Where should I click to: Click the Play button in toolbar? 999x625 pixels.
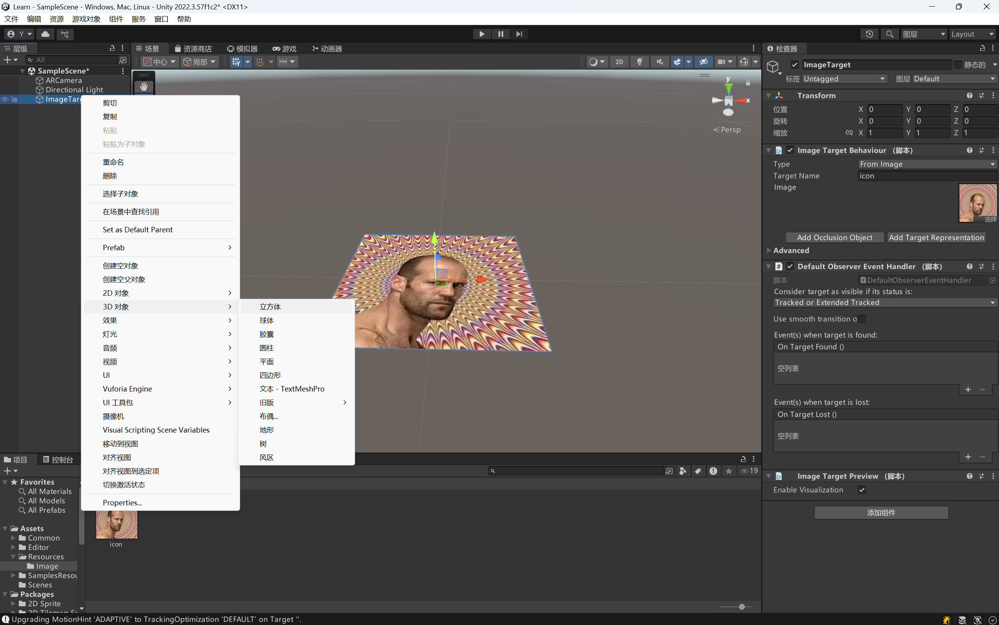tap(482, 34)
